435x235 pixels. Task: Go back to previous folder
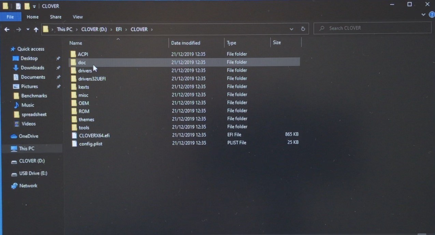pyautogui.click(x=7, y=30)
